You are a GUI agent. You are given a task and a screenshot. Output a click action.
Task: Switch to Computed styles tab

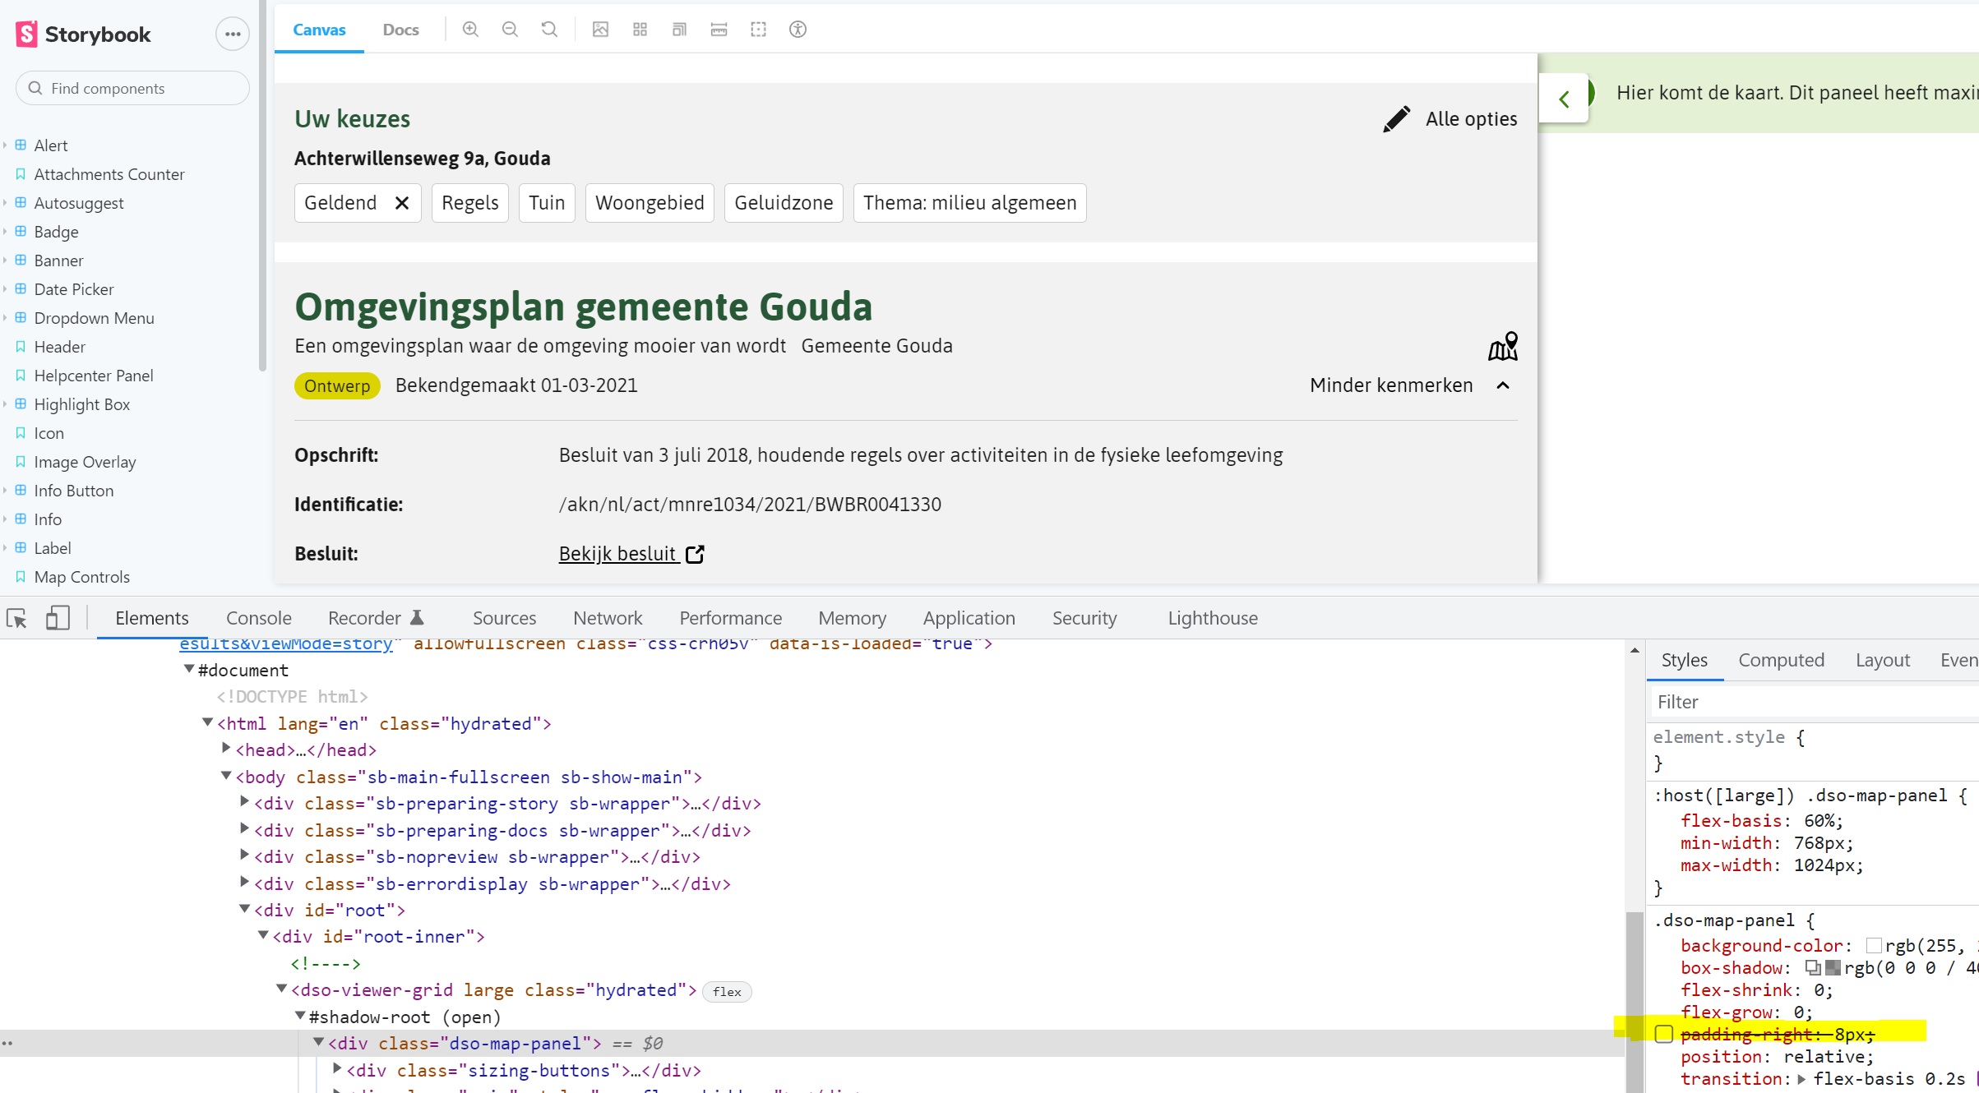pyautogui.click(x=1781, y=660)
